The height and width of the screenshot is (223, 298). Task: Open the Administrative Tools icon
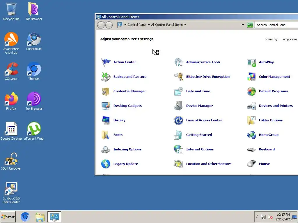coord(179,62)
